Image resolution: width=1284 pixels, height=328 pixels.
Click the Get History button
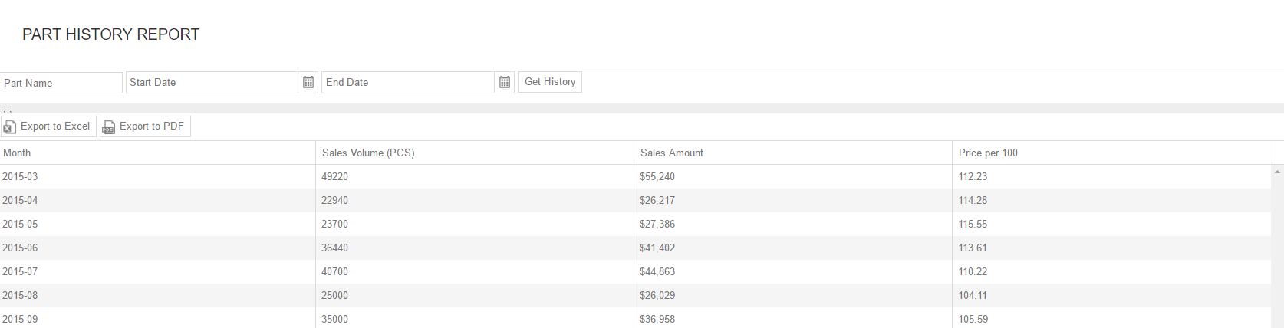coord(550,82)
